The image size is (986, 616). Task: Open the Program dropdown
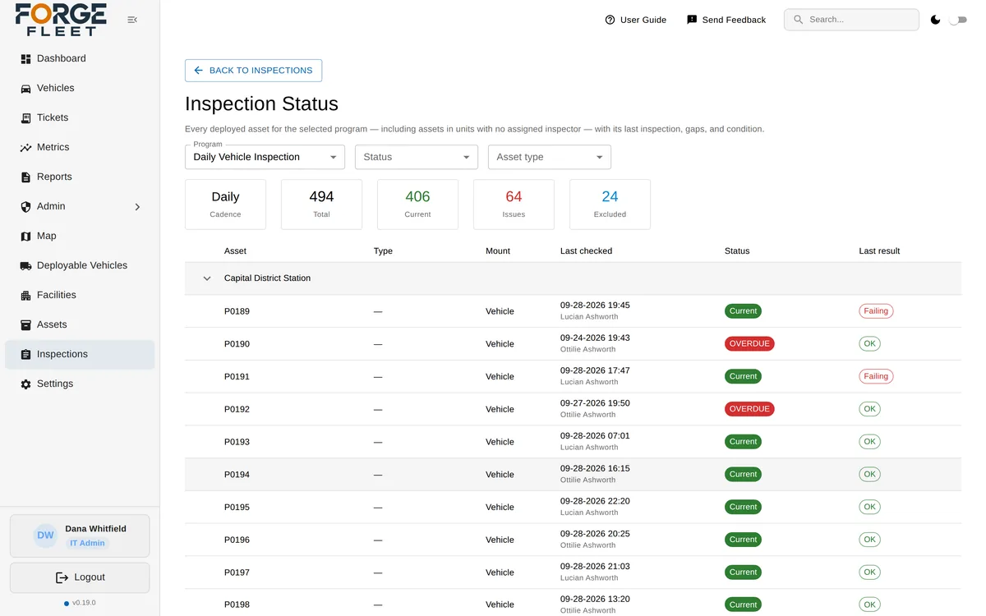(265, 157)
